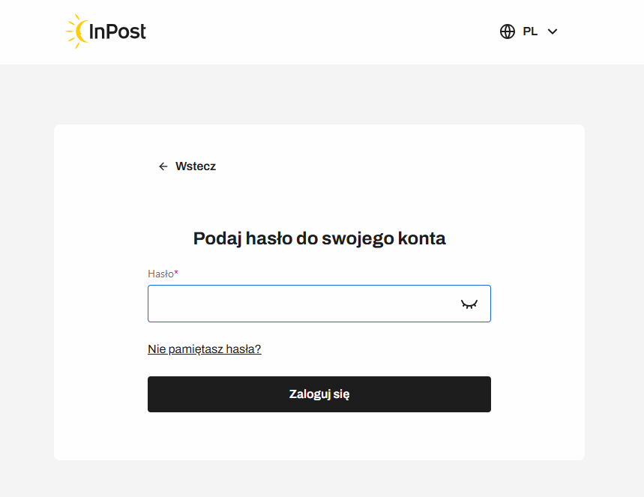The image size is (644, 497).
Task: Focus the Hasło password input field
Action: [x=300, y=304]
